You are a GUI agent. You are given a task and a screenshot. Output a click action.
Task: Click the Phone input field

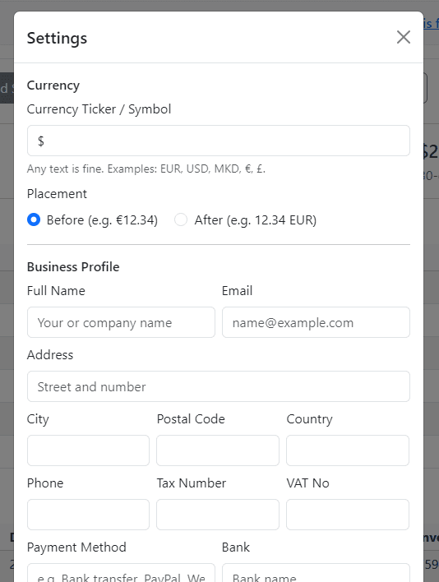click(88, 515)
